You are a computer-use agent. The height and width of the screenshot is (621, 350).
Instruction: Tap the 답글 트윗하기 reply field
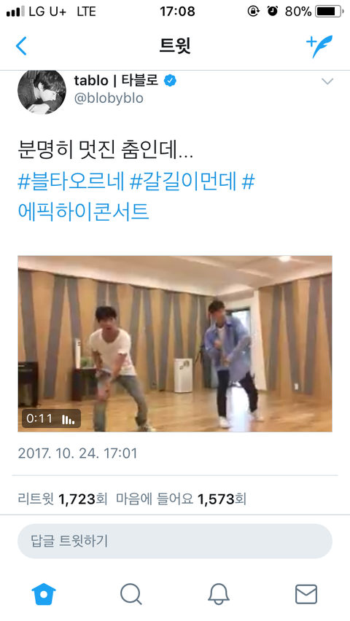point(175,541)
